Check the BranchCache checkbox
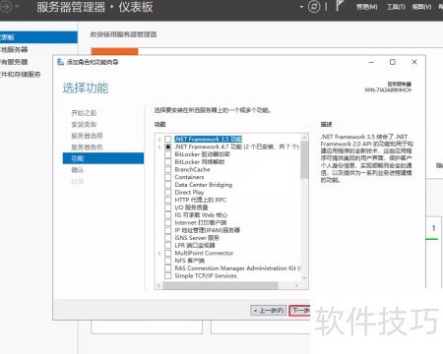 [x=167, y=169]
